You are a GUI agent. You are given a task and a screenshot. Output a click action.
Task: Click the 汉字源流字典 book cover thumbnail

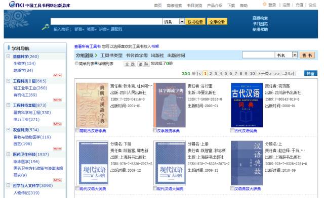click(170, 105)
